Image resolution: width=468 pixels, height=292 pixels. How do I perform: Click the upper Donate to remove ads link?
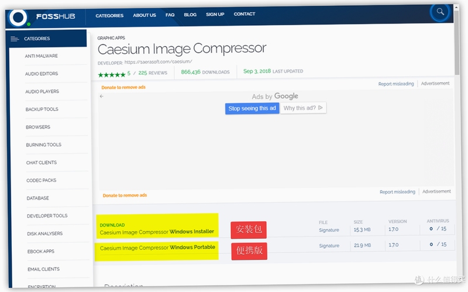123,87
